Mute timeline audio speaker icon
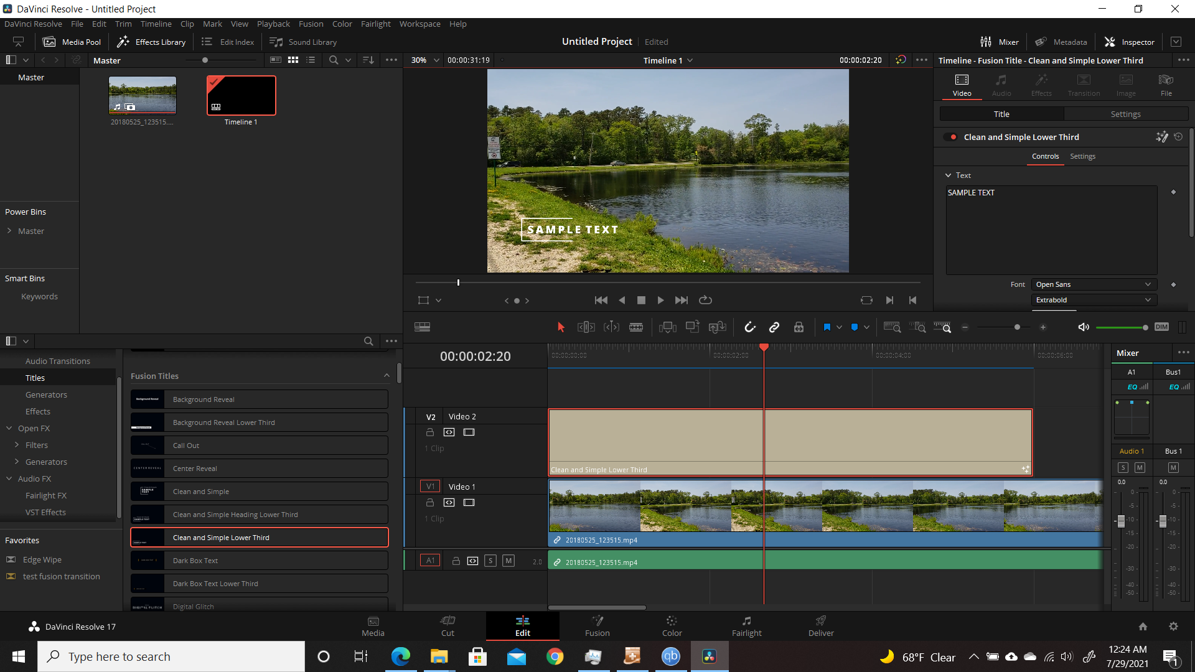Viewport: 1195px width, 672px height. pos(1084,327)
